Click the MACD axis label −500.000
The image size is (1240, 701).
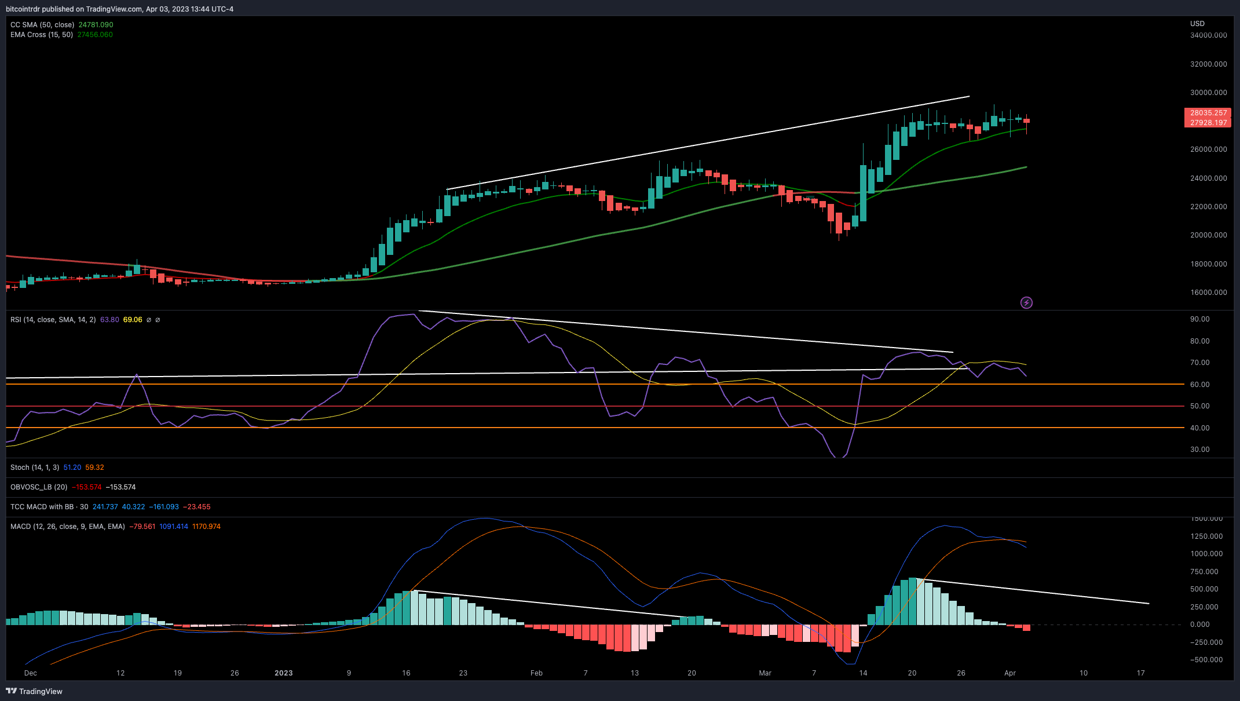[x=1206, y=660]
